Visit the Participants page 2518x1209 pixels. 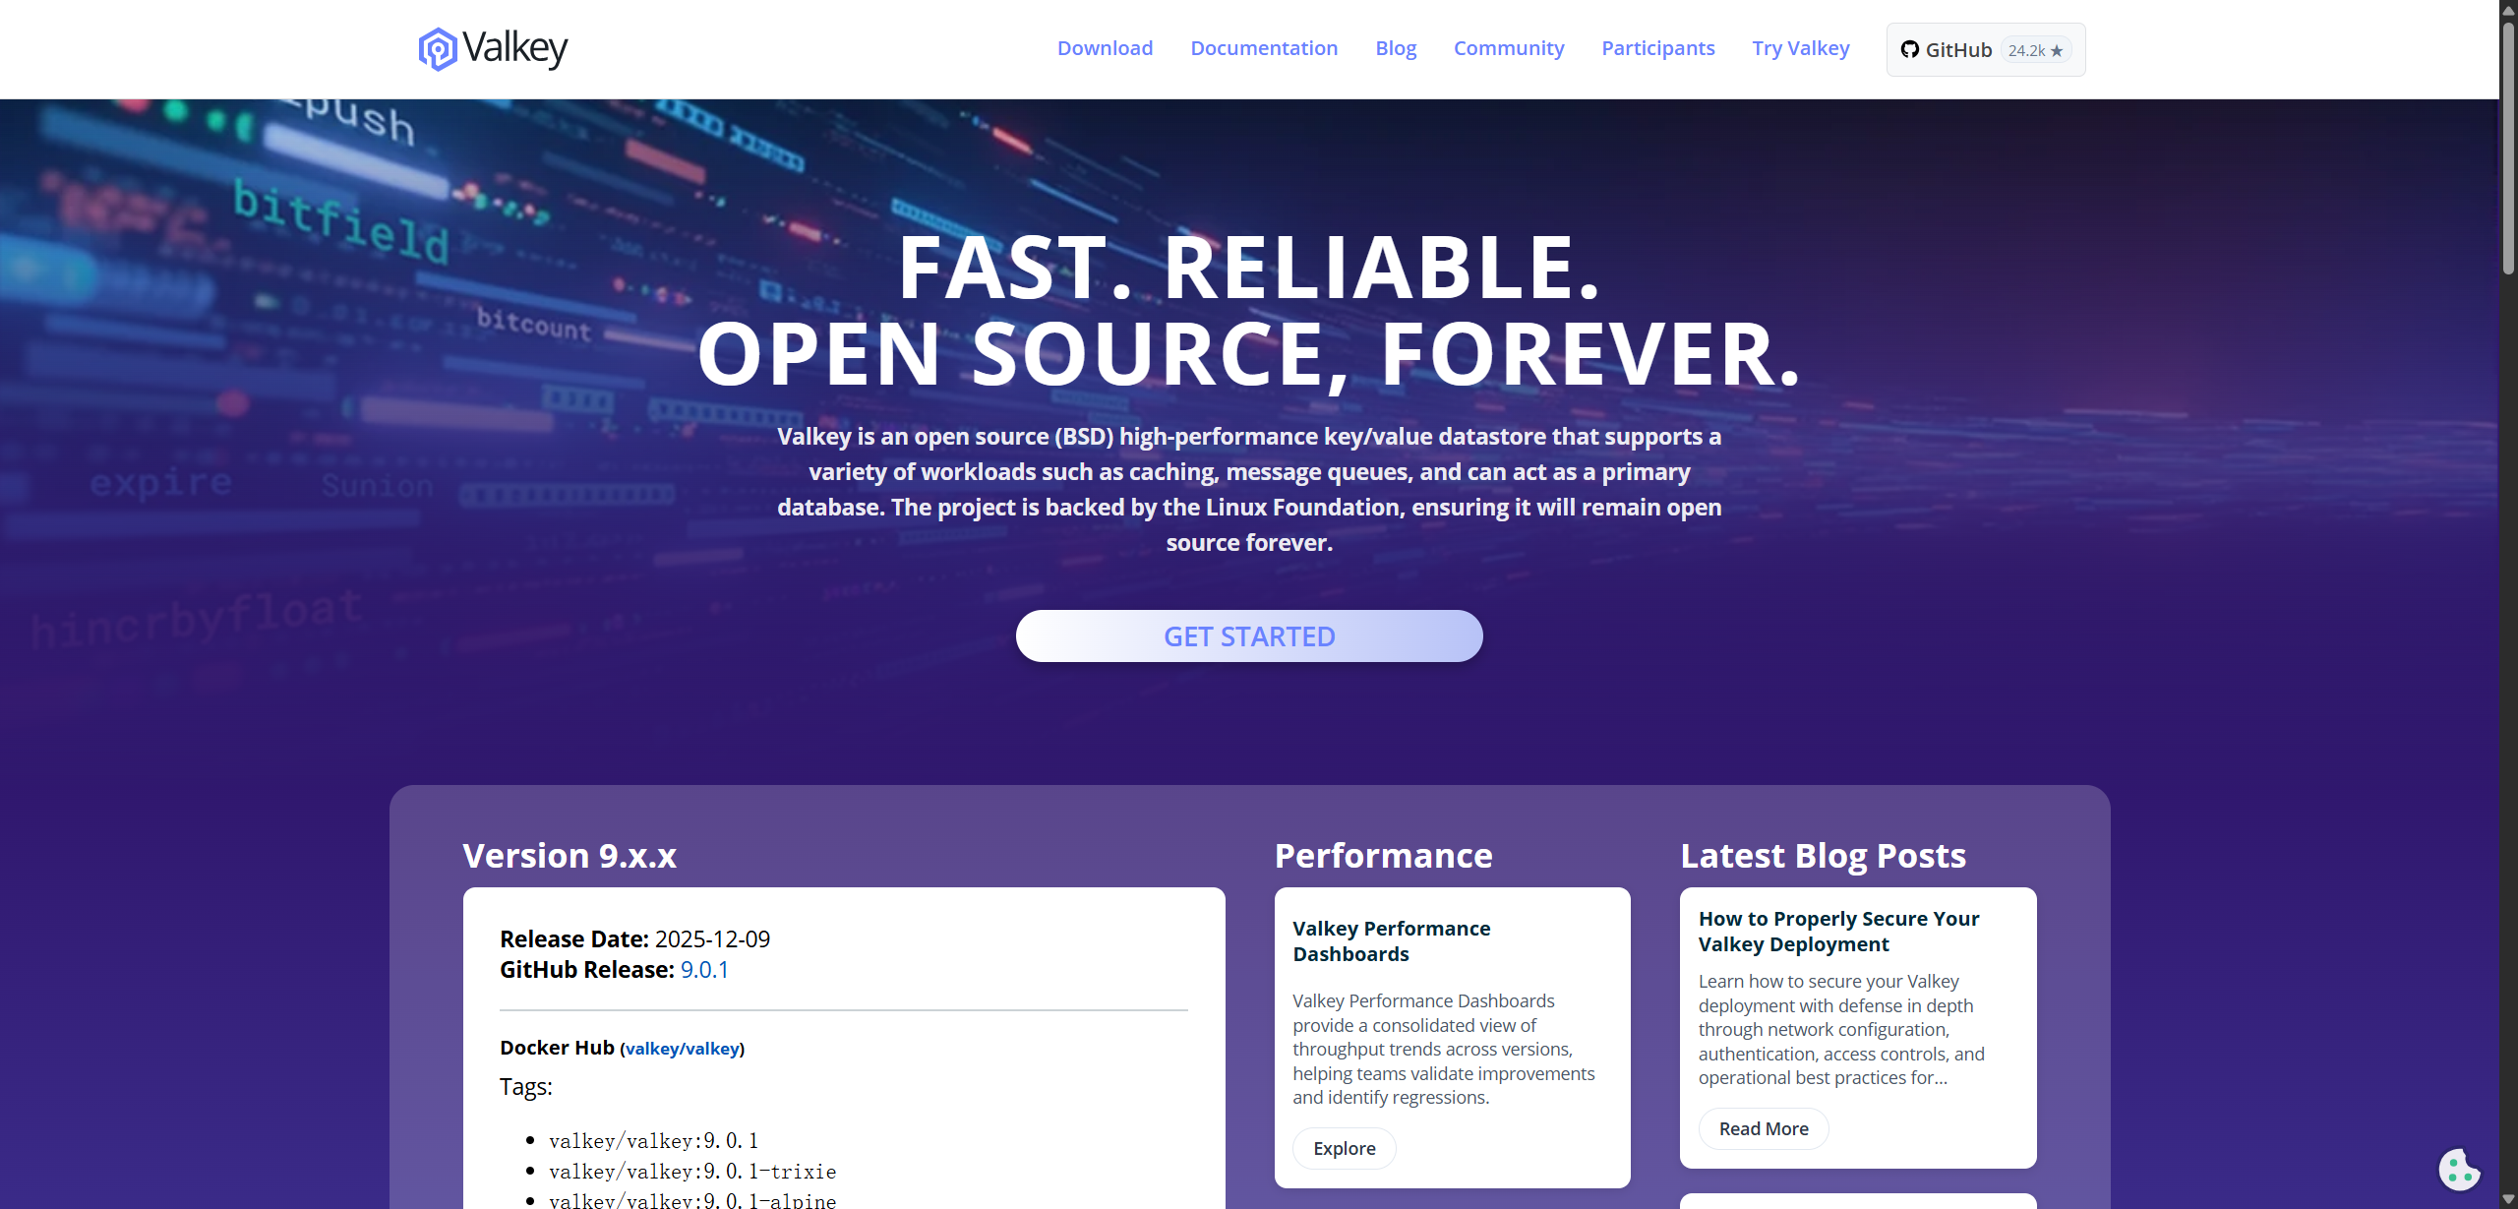tap(1657, 48)
